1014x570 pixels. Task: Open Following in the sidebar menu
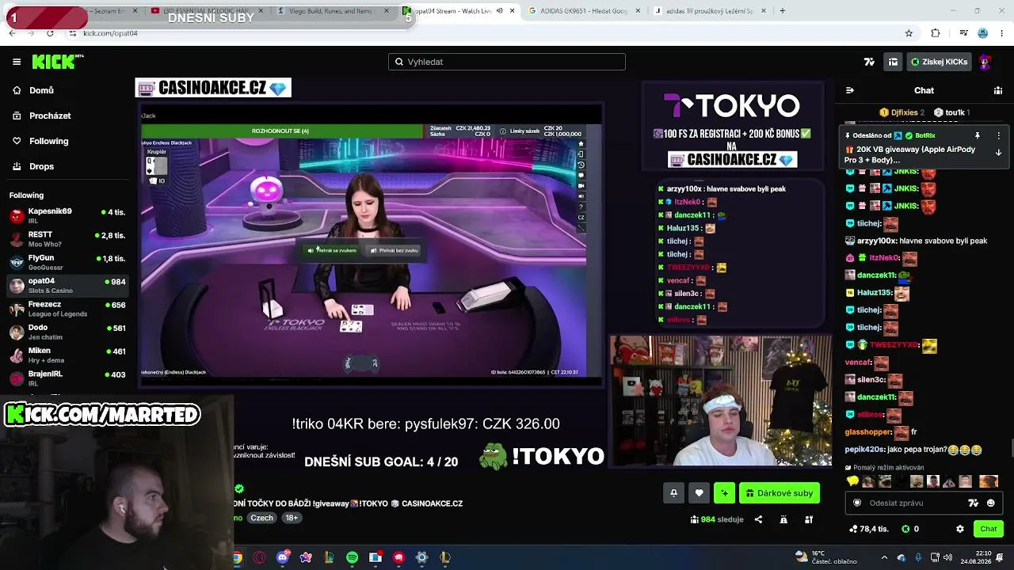[49, 141]
